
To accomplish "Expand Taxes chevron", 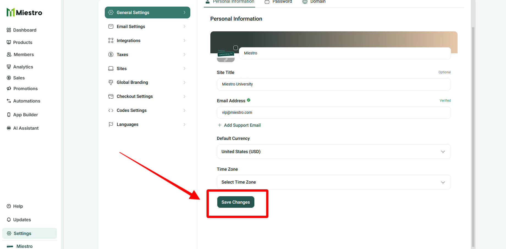I will pos(185,54).
